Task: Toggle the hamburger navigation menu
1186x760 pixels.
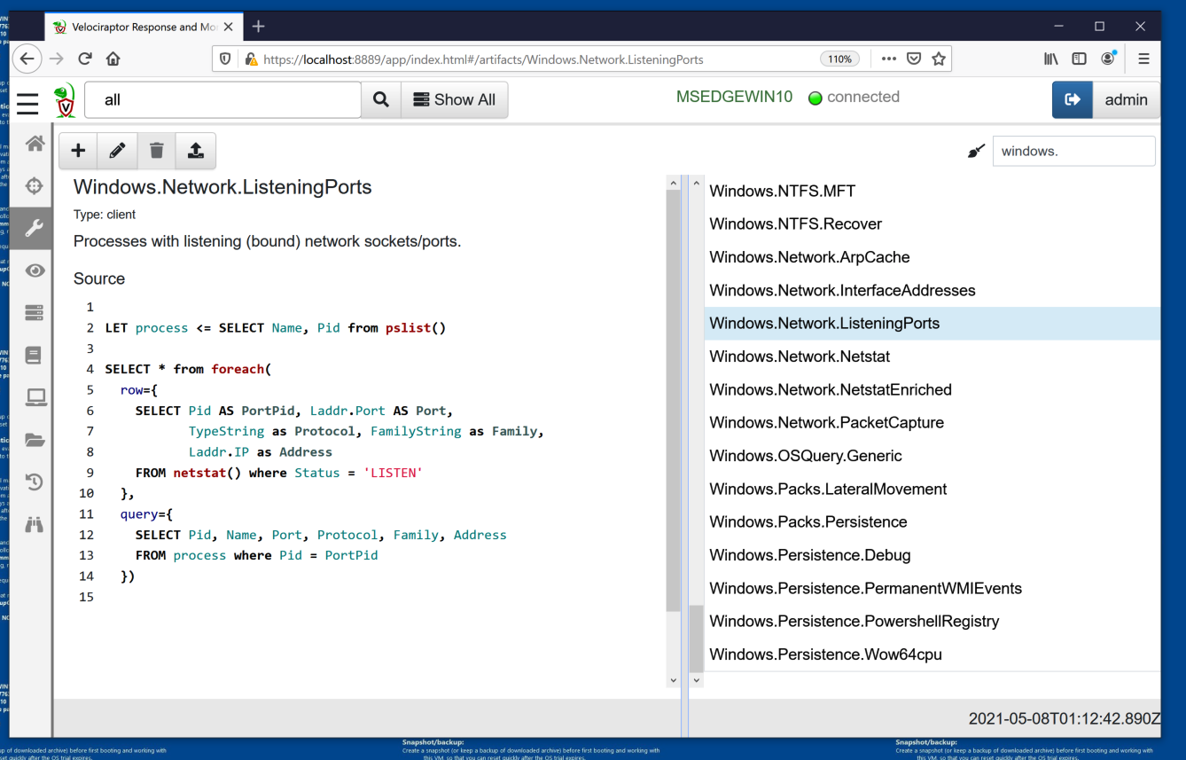Action: coord(27,103)
